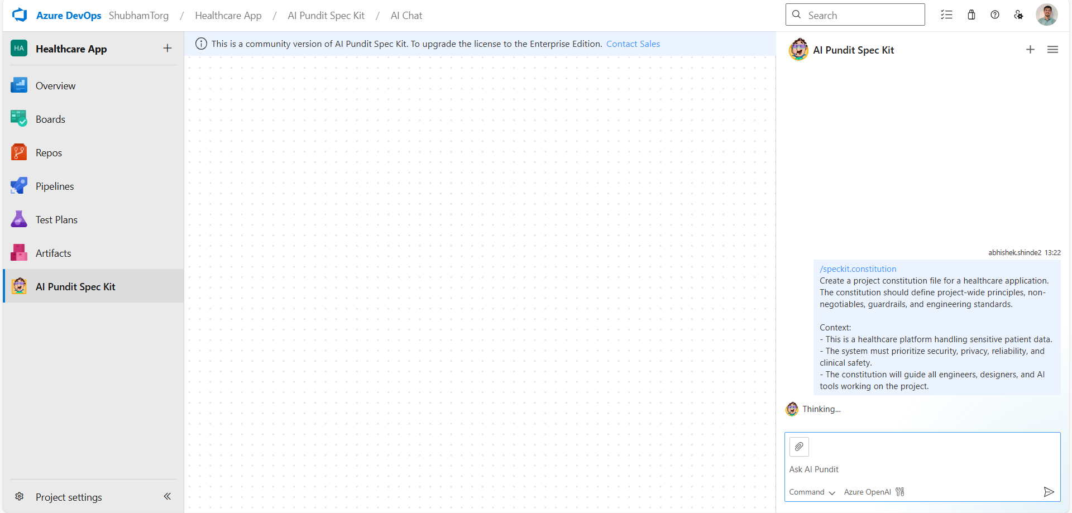Open the Boards section
The width and height of the screenshot is (1072, 513).
[50, 118]
